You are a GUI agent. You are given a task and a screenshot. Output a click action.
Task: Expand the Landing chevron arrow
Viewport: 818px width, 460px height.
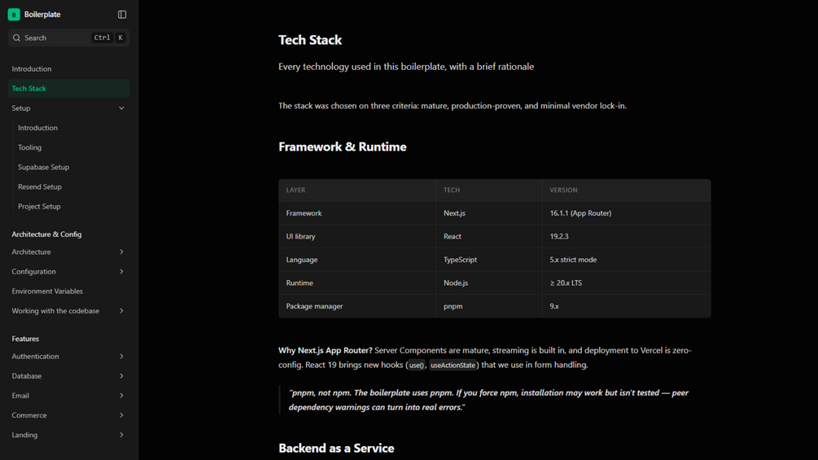121,435
